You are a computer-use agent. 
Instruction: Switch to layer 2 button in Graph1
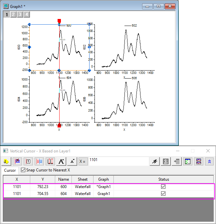coord(13,14)
